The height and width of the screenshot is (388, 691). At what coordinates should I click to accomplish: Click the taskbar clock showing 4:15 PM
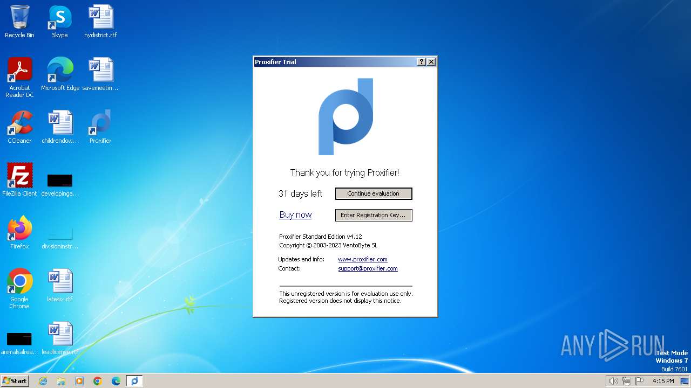tap(663, 381)
